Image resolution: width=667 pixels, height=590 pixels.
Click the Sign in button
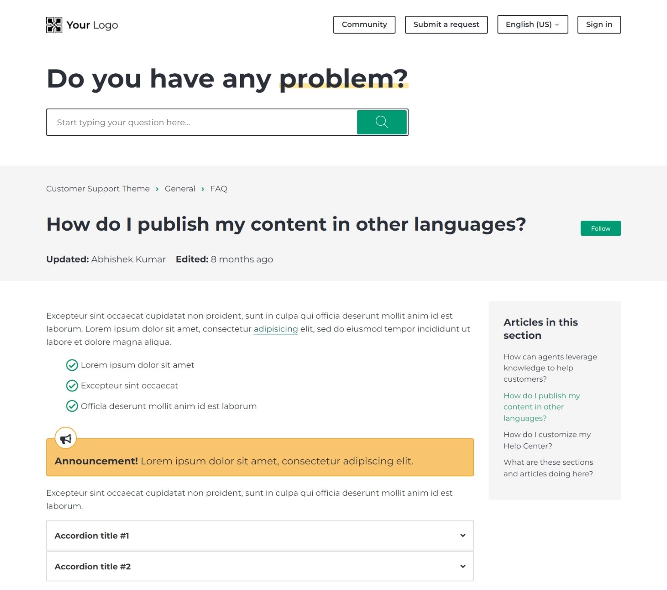point(598,24)
